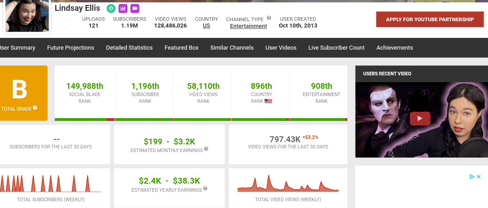This screenshot has width=488, height=208.
Task: Click the 1.19M subscribers count
Action: click(130, 26)
